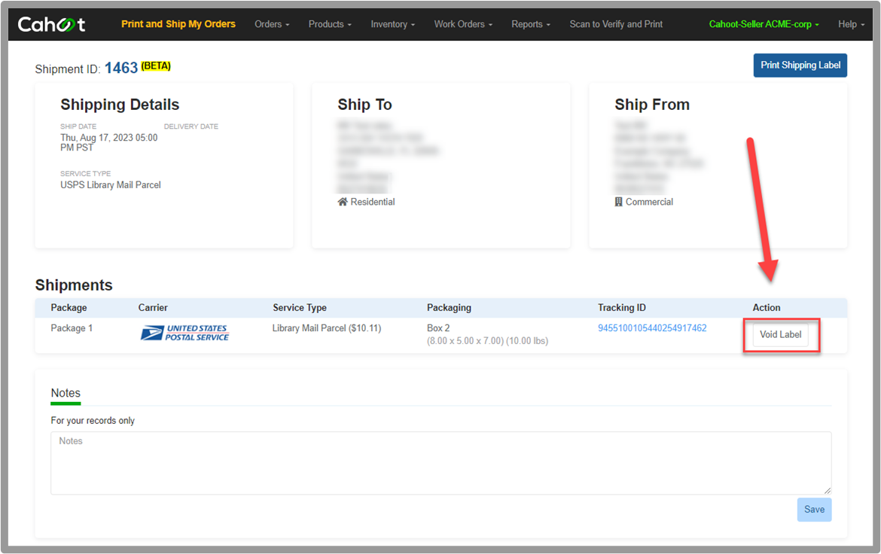Expand the Reports dropdown menu
The width and height of the screenshot is (881, 554).
530,24
